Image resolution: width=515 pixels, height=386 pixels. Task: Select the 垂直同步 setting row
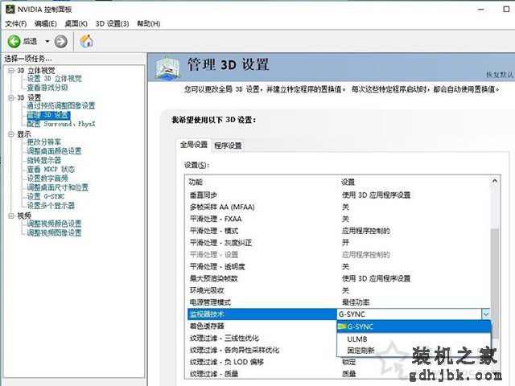point(339,195)
